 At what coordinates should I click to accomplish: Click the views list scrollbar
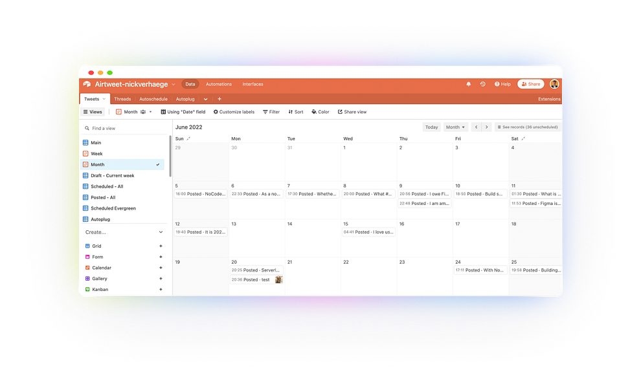tap(170, 156)
